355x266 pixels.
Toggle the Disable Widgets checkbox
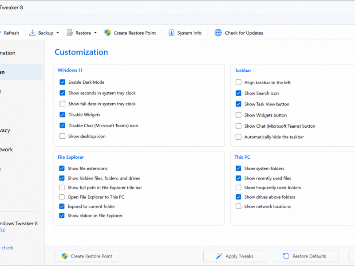[x=62, y=115]
